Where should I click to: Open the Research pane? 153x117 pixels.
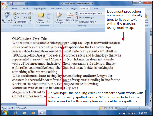coord(20,13)
